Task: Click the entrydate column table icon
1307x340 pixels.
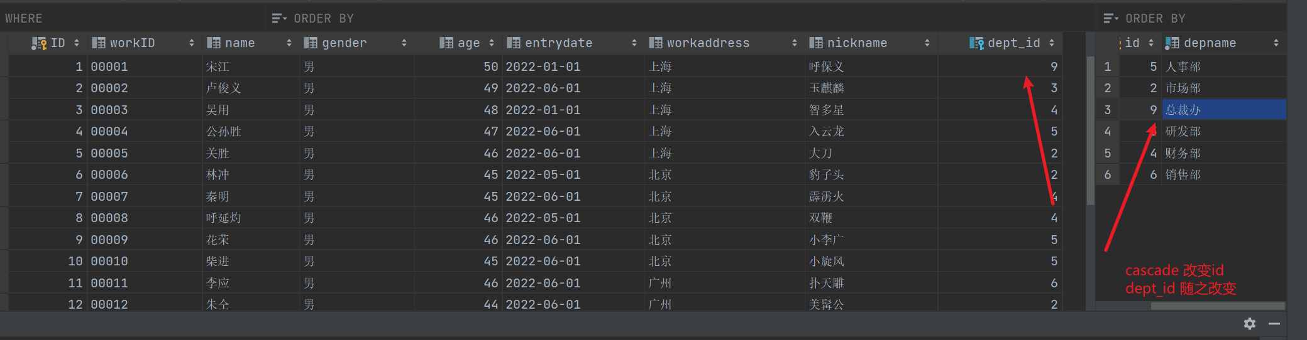Action: (513, 43)
